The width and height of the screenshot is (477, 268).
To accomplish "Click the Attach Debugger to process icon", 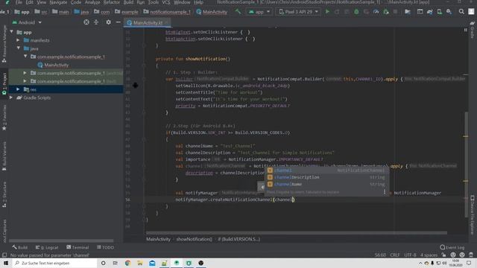I will coord(386,12).
